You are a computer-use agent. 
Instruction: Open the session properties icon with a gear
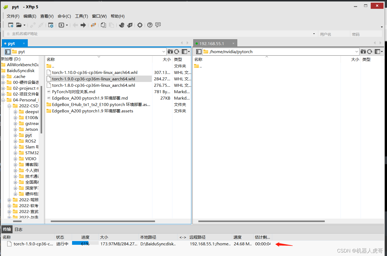51,25
